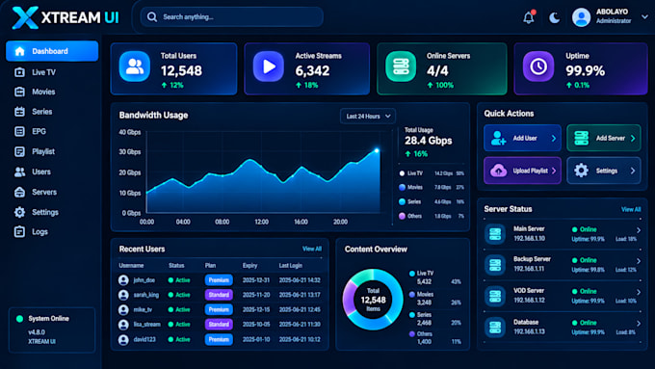Expand the Main Server row chevron
The height and width of the screenshot is (369, 655).
tap(639, 230)
